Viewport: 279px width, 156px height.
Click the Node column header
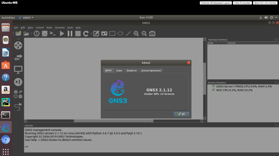click(217, 43)
